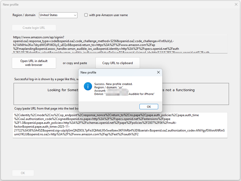Screen dimensions: 241x181
Task: Click the disabled OK button at bottom
Action: coord(23,173)
